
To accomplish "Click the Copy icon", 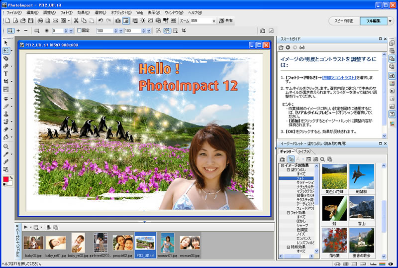I will pos(84,20).
